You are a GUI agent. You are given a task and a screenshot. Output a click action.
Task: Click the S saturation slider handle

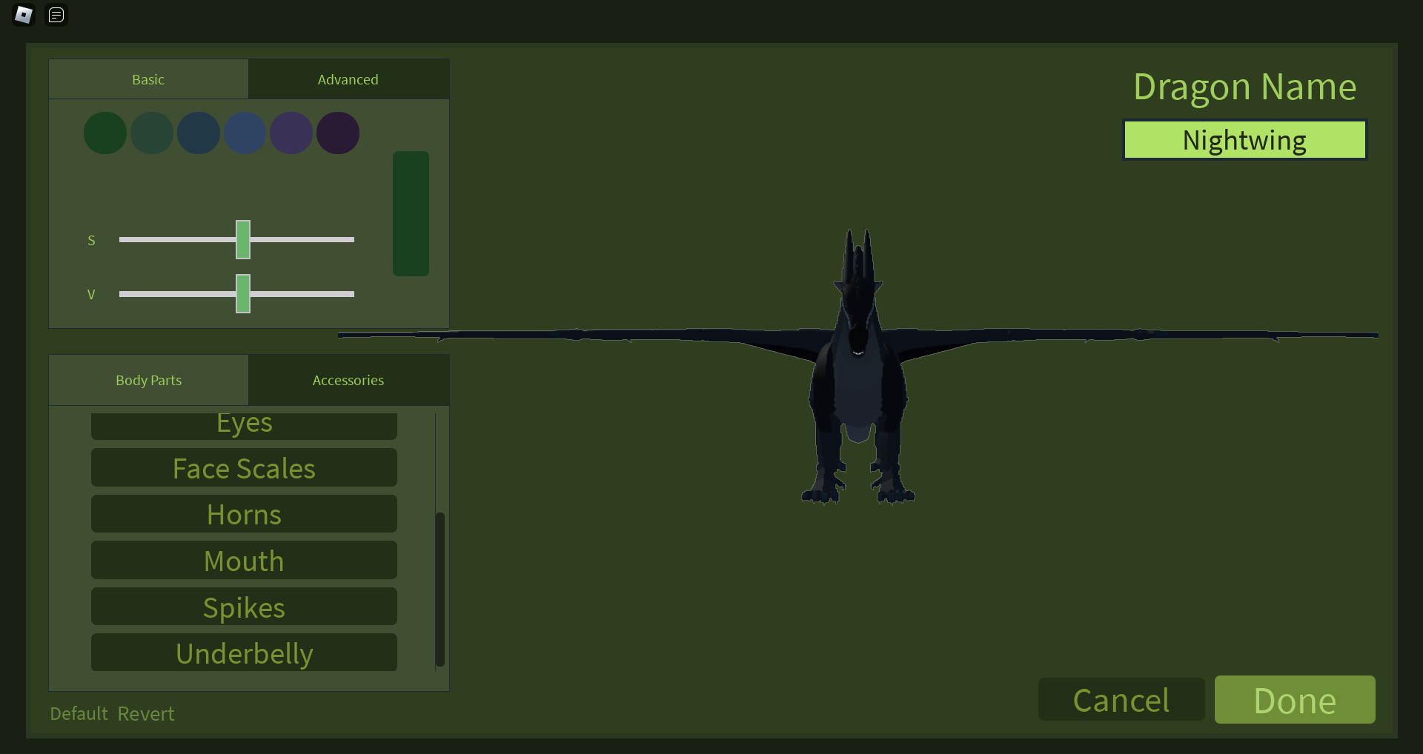pos(243,239)
